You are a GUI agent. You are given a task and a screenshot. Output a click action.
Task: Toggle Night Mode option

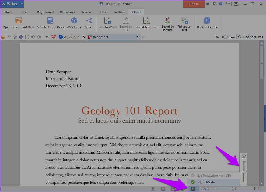(206, 182)
